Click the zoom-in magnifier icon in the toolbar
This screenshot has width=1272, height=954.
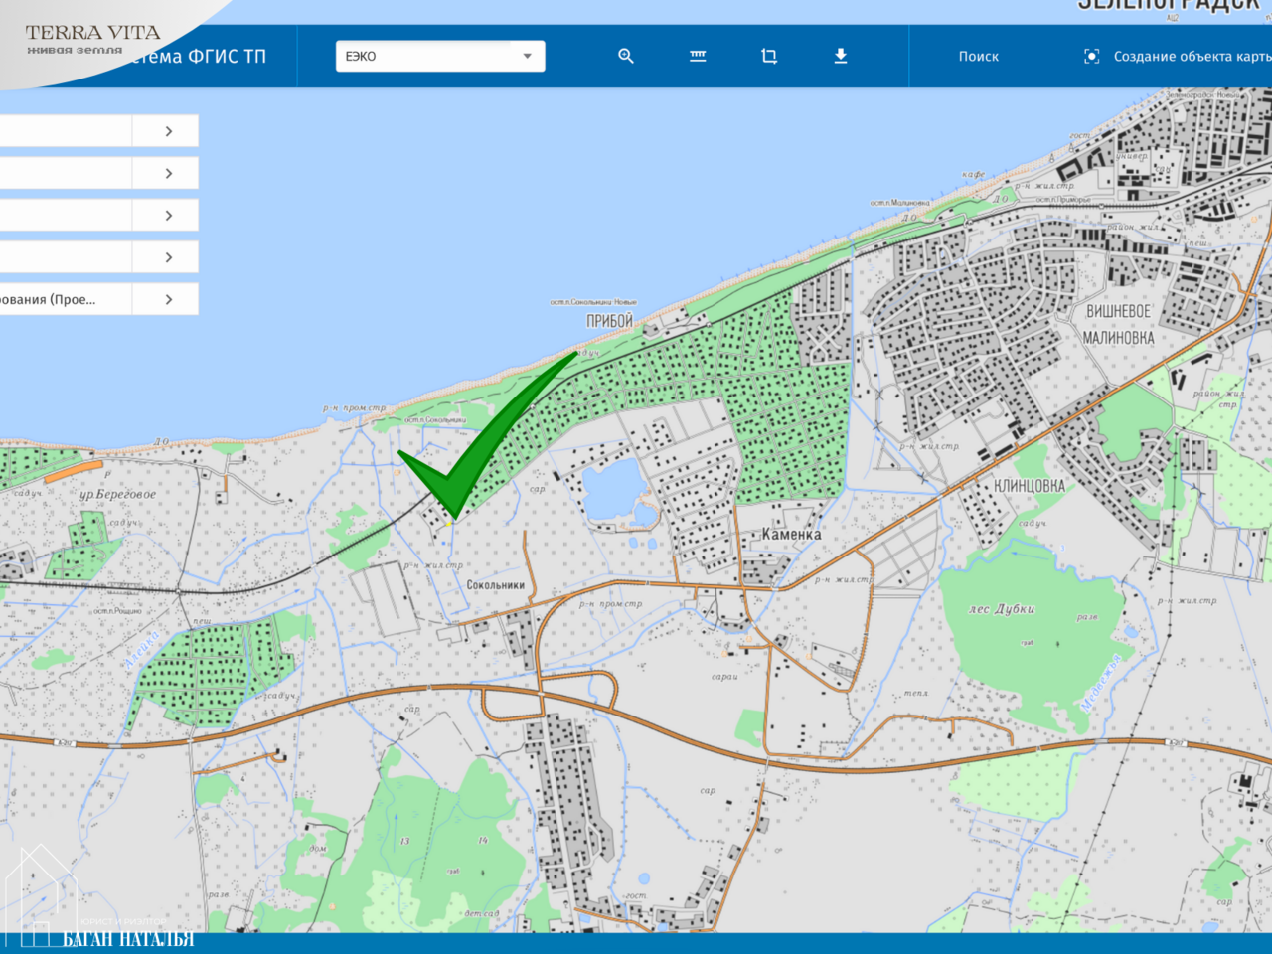(626, 56)
